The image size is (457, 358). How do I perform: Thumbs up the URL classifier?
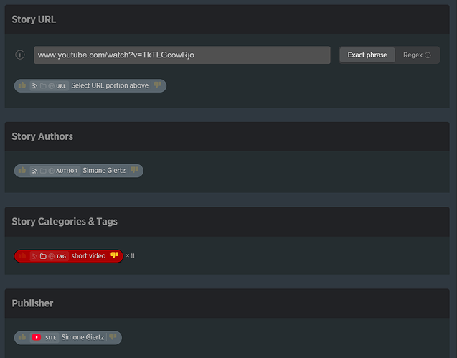coord(22,85)
